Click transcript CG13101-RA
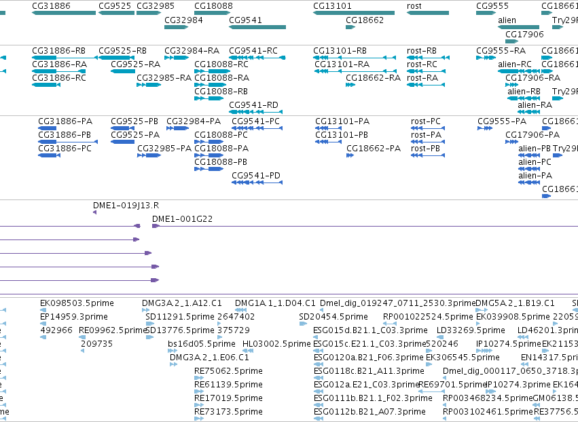 [356, 71]
